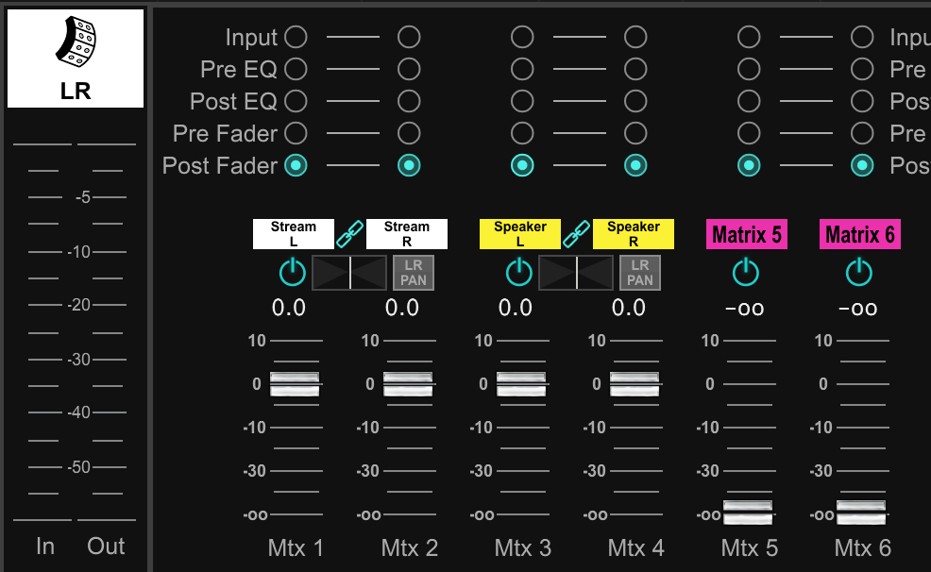The height and width of the screenshot is (572, 931).
Task: Select Pre EQ tap point for Mtx 2
Action: tap(409, 69)
